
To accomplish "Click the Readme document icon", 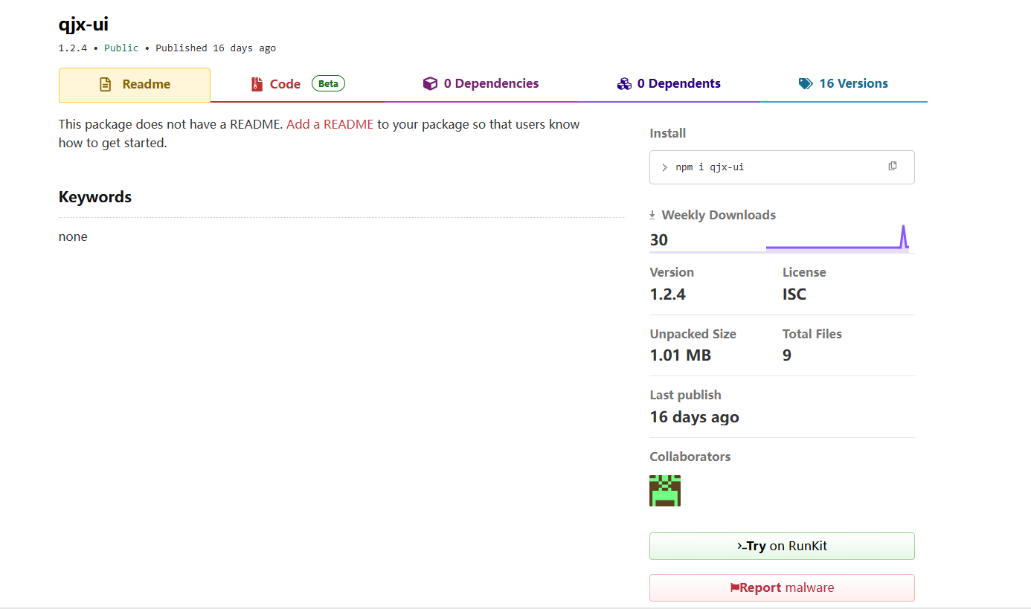I will click(x=106, y=85).
